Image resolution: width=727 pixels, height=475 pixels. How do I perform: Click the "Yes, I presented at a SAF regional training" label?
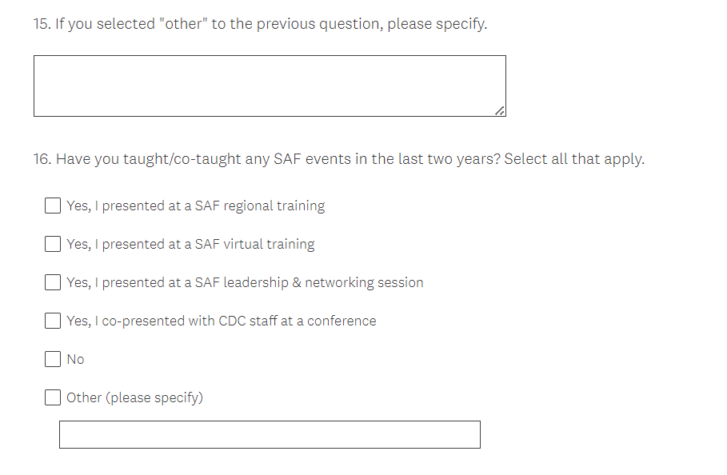195,206
